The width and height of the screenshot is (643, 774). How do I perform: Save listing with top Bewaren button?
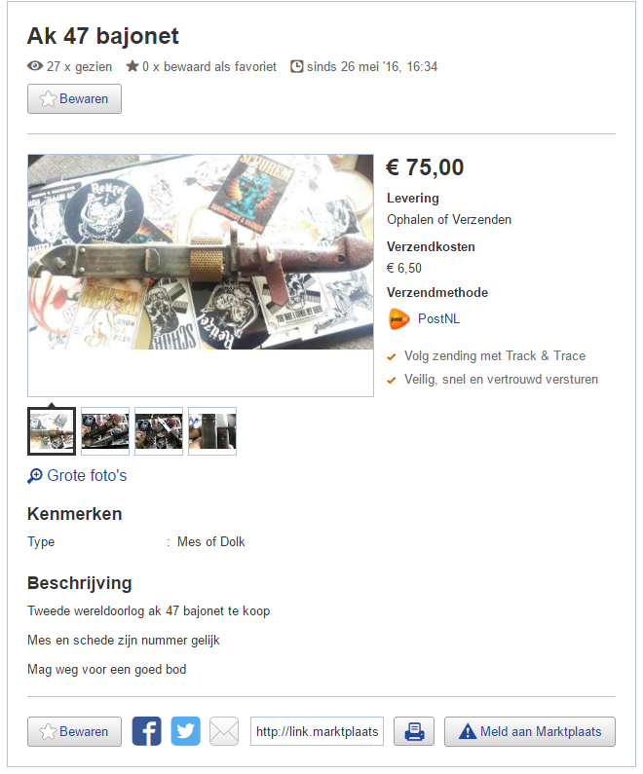[74, 98]
